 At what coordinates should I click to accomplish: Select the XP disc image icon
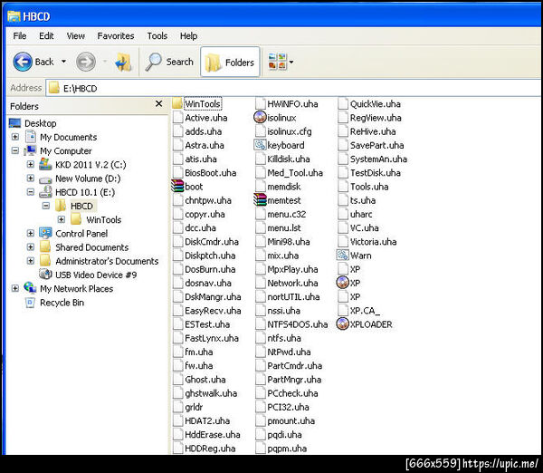tap(342, 283)
